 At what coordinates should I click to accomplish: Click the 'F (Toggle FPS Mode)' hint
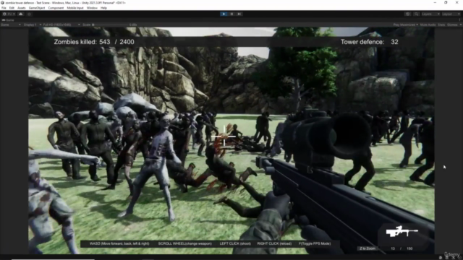tap(315, 243)
